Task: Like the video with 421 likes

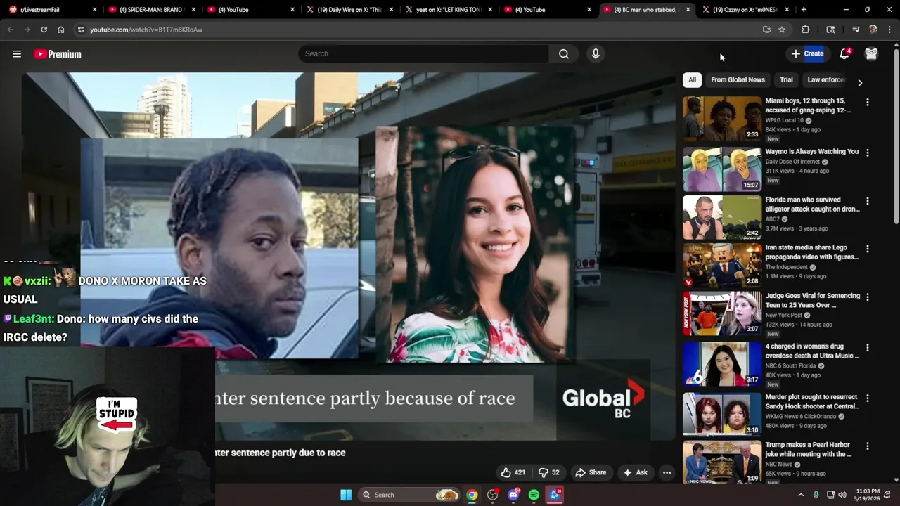Action: [x=513, y=472]
